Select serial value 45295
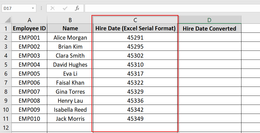The image size is (260, 133). (135, 46)
